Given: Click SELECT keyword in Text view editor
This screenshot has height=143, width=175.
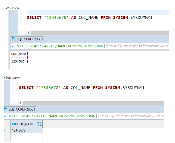Looking at the screenshot, I should click(x=34, y=17).
